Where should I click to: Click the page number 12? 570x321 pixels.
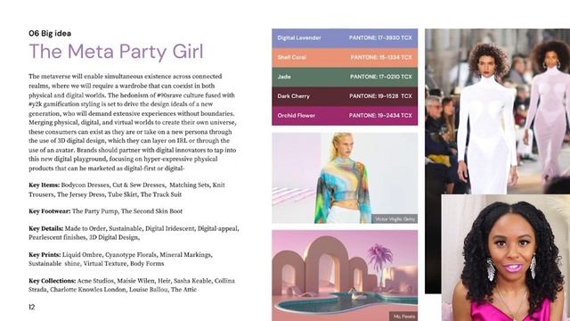click(x=32, y=307)
